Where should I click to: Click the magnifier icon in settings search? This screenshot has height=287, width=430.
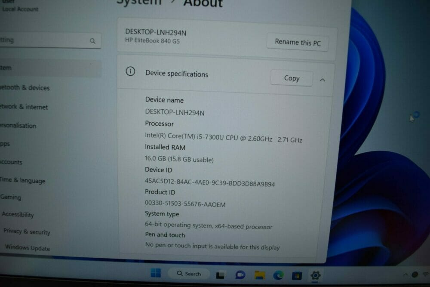click(92, 41)
